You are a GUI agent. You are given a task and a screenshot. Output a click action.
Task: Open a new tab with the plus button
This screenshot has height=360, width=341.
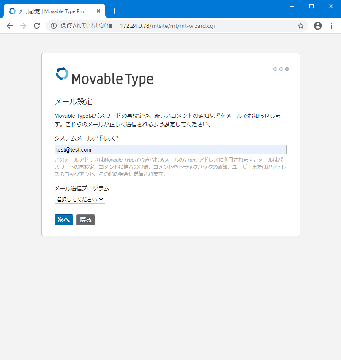(114, 11)
